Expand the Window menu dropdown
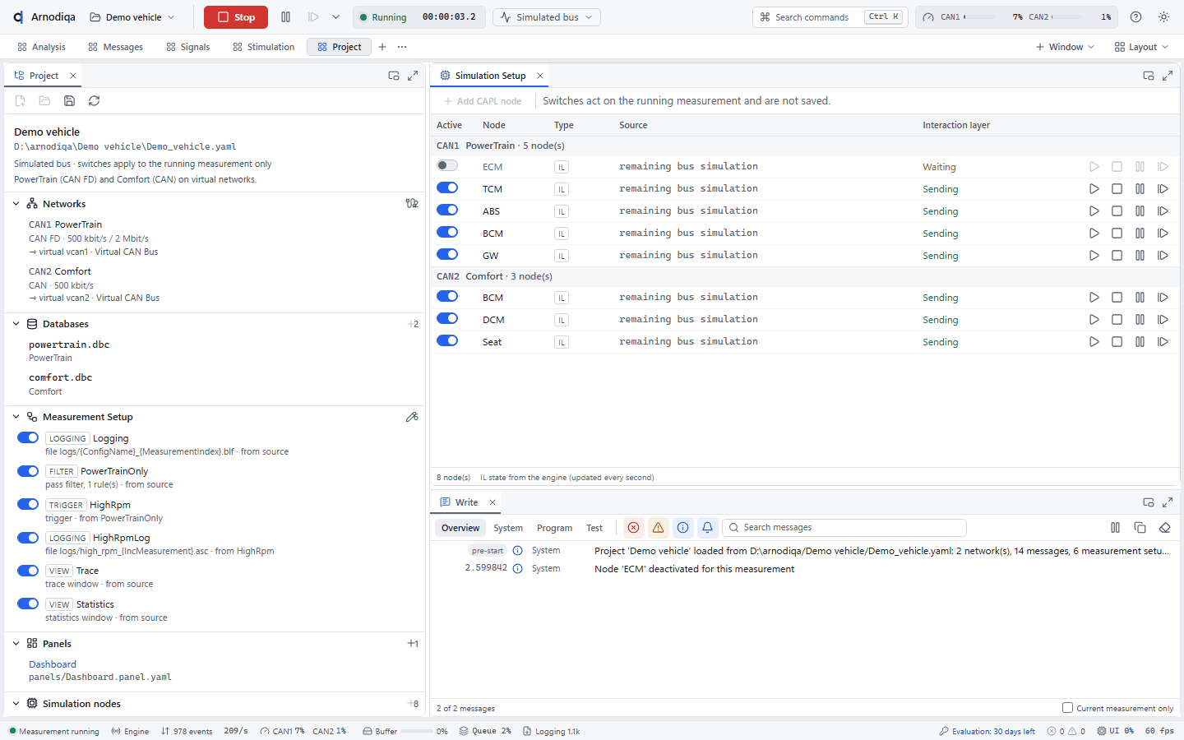 (1065, 47)
